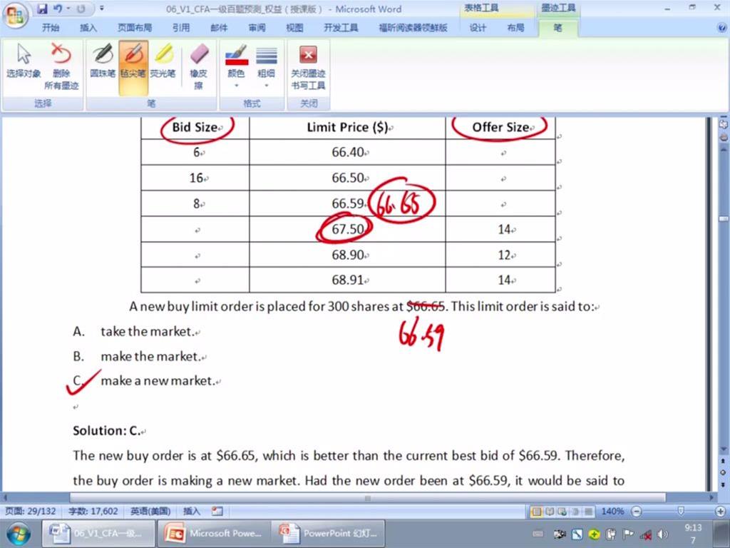The width and height of the screenshot is (730, 548).
Task: Click the 67.50 limit price cell
Action: 347,229
